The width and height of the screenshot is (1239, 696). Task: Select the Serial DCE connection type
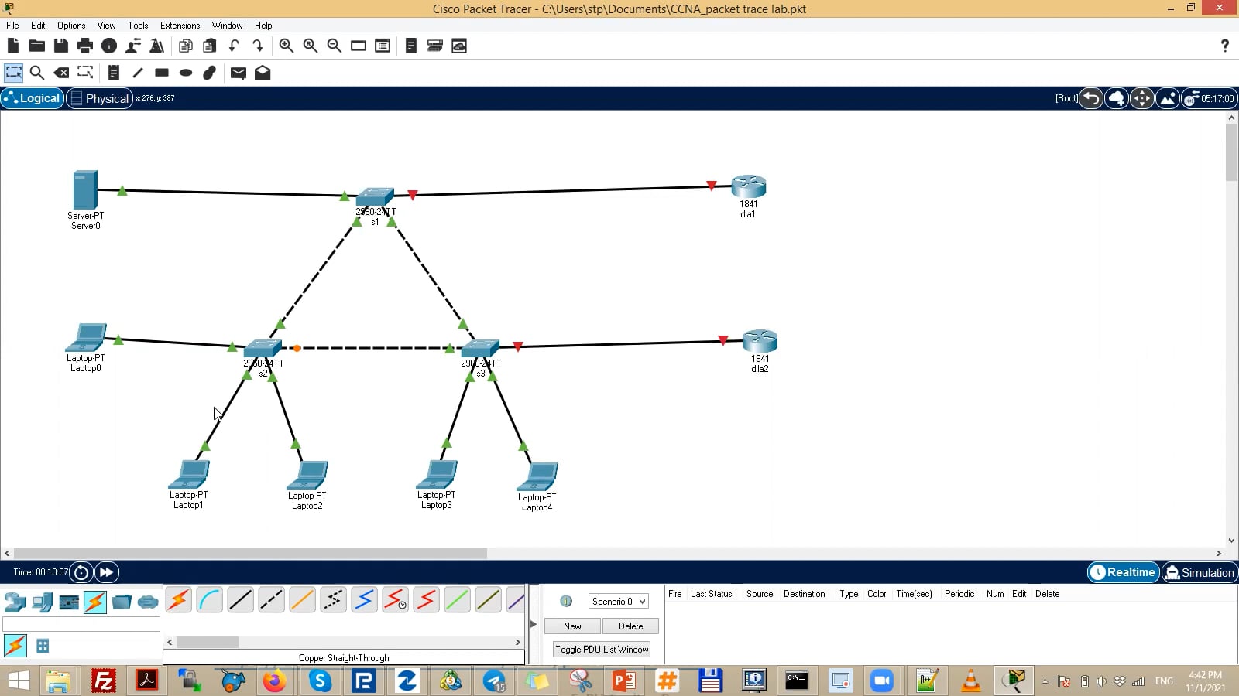395,599
